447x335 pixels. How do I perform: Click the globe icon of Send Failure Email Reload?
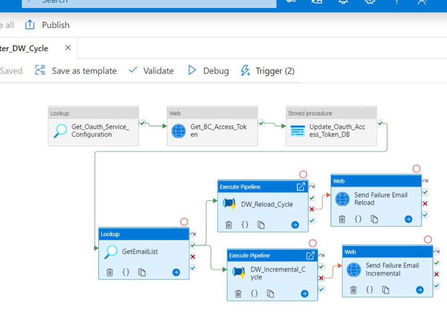click(342, 199)
